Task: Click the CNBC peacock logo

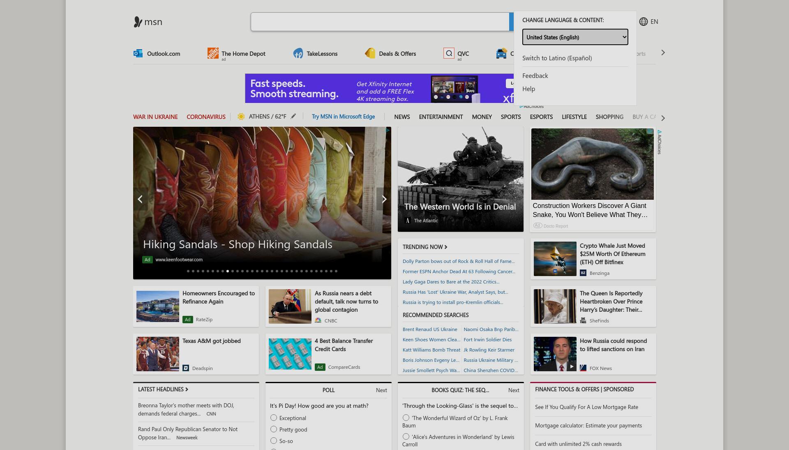Action: pyautogui.click(x=318, y=320)
